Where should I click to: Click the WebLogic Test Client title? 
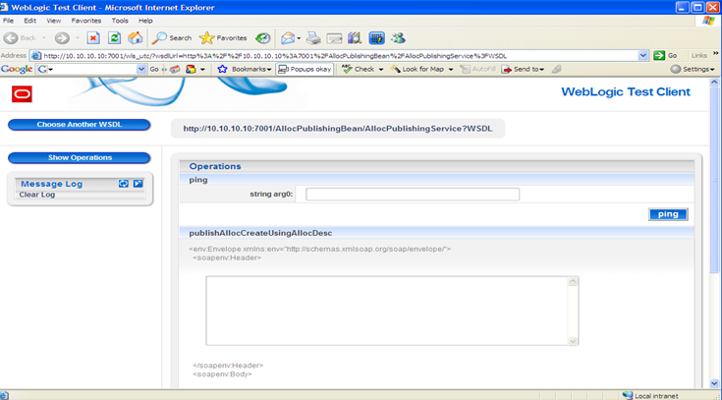tap(626, 91)
